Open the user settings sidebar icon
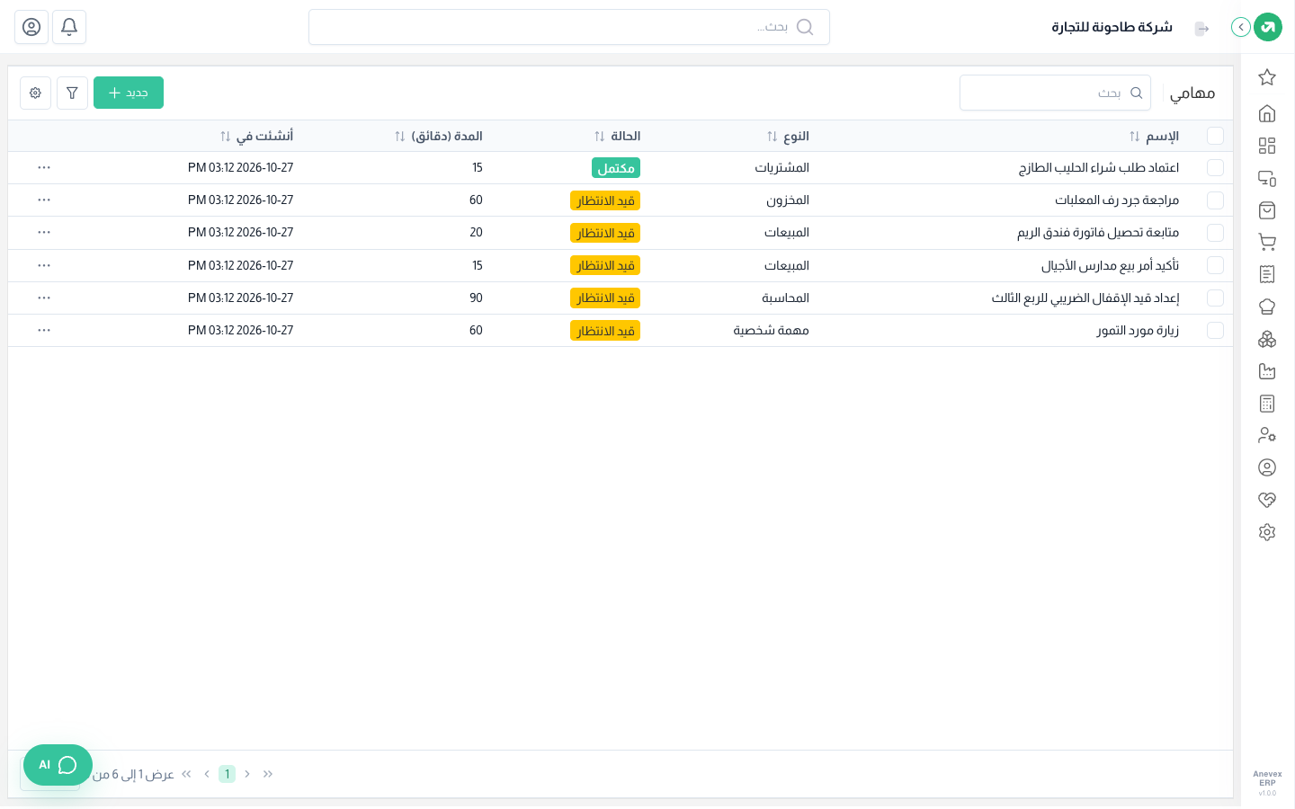This screenshot has height=809, width=1295. coord(1267,435)
